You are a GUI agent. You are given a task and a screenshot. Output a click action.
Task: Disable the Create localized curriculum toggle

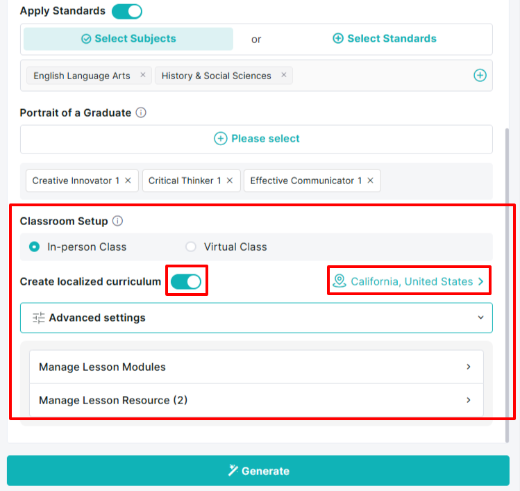tap(186, 282)
